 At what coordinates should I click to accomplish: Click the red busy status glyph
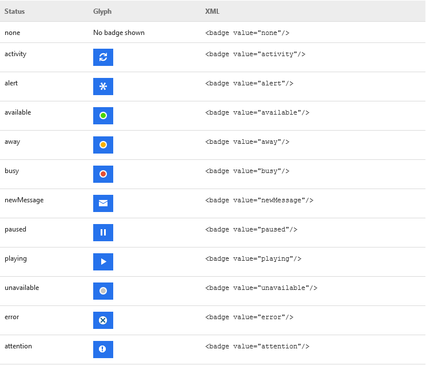[103, 174]
